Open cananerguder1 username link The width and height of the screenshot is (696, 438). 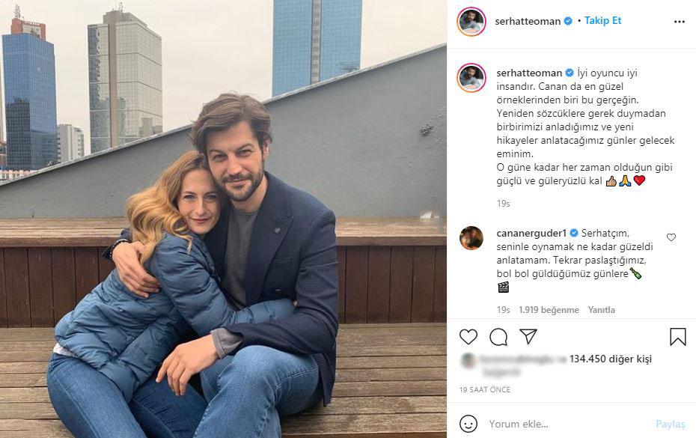531,233
